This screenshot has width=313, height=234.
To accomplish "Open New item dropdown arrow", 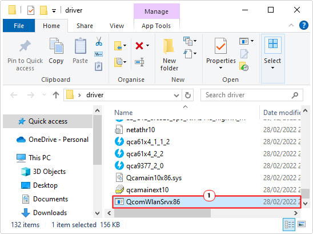I will [x=195, y=41].
